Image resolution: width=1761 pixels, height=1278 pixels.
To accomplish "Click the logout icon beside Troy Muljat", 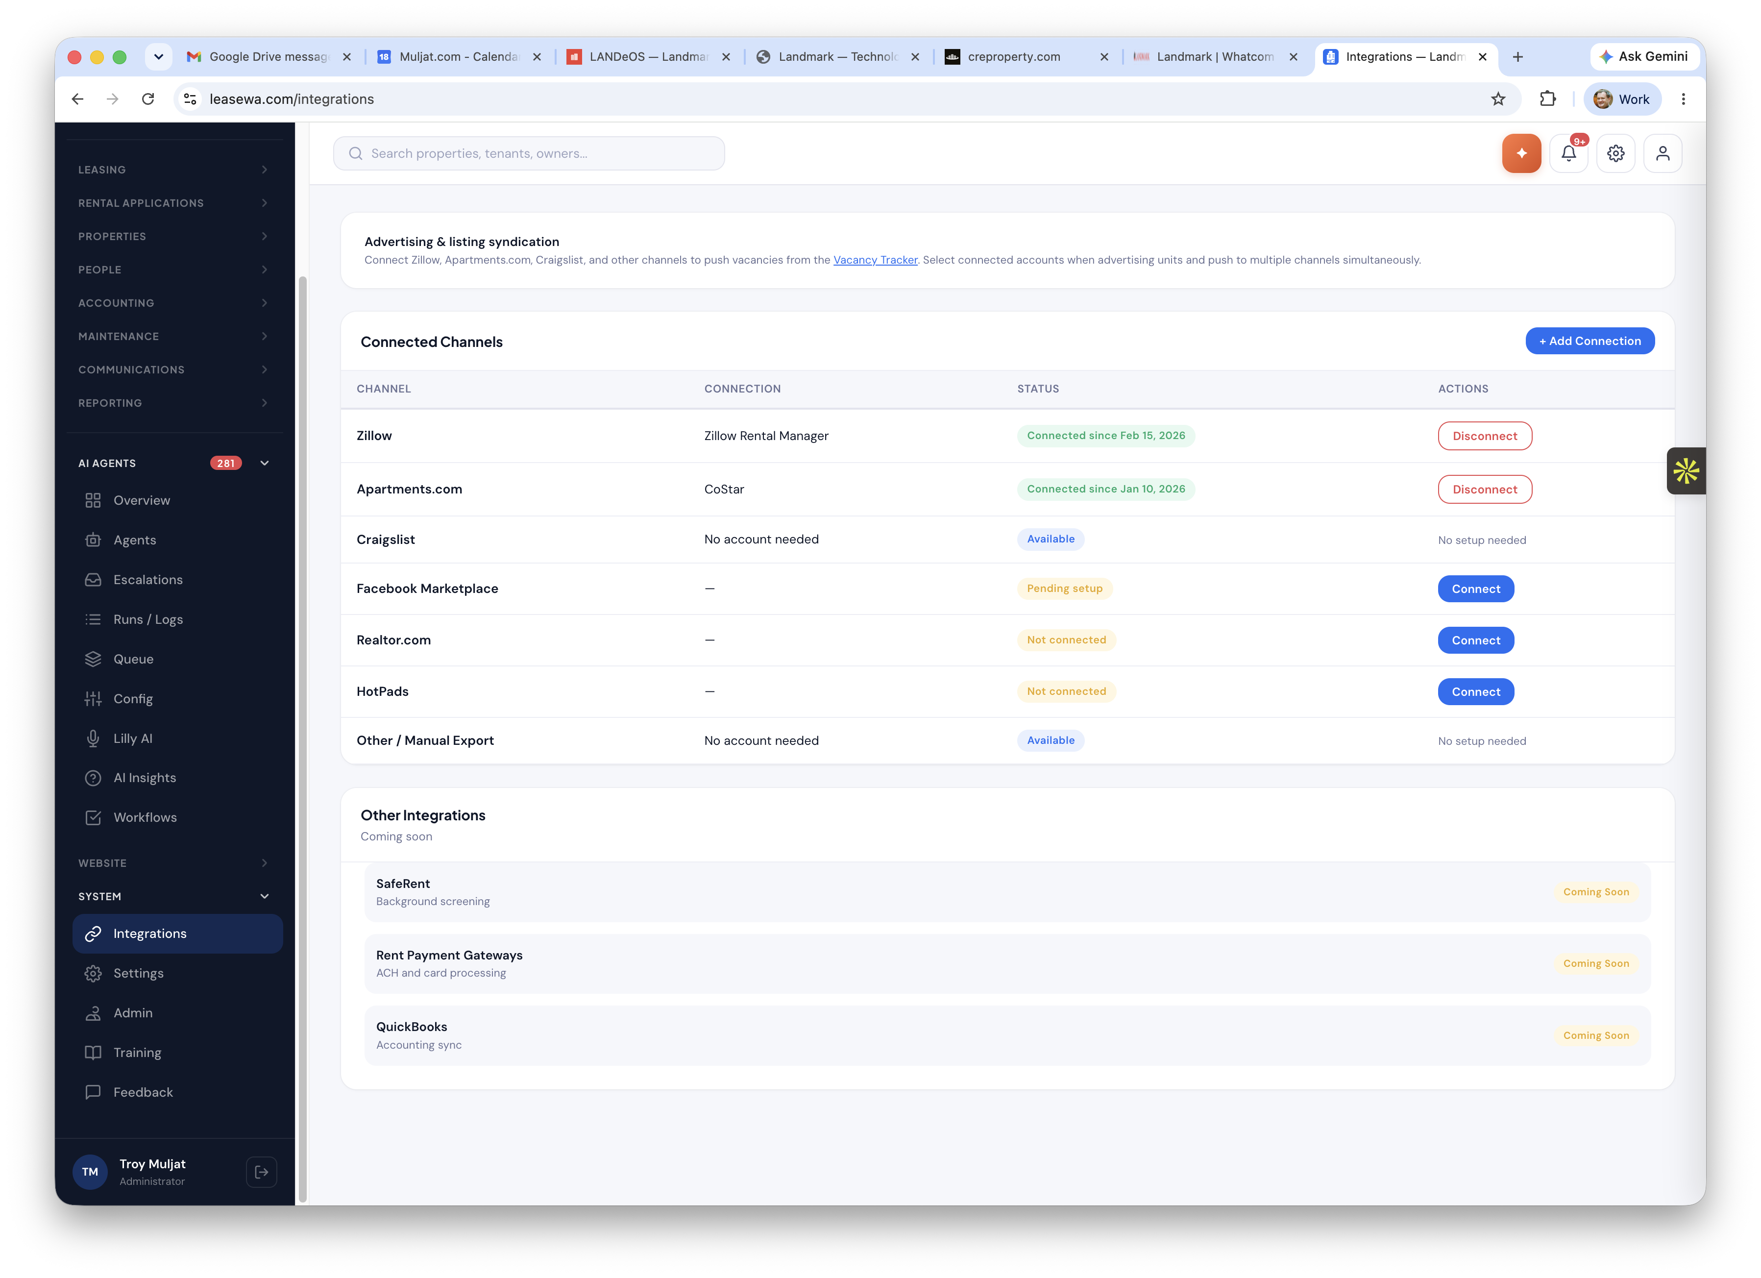I will pyautogui.click(x=262, y=1172).
